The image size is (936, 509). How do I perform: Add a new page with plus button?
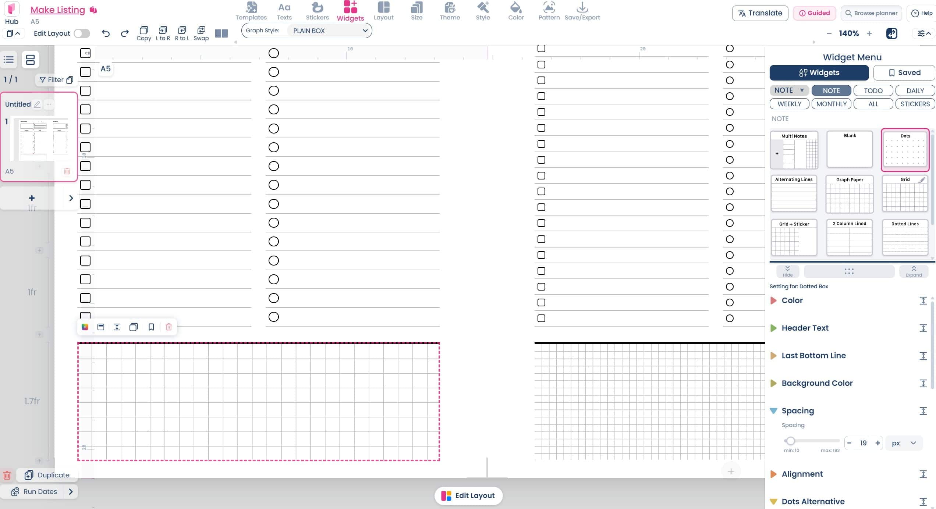[x=32, y=198]
